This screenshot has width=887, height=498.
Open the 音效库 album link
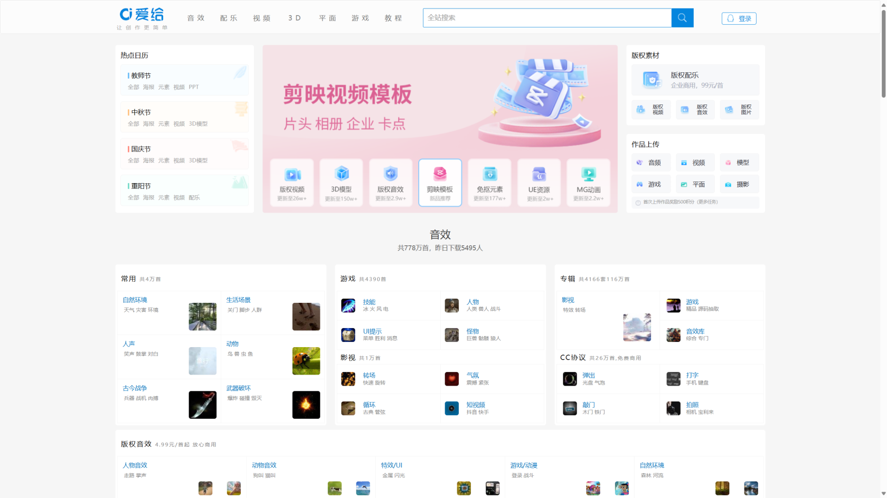click(x=695, y=331)
